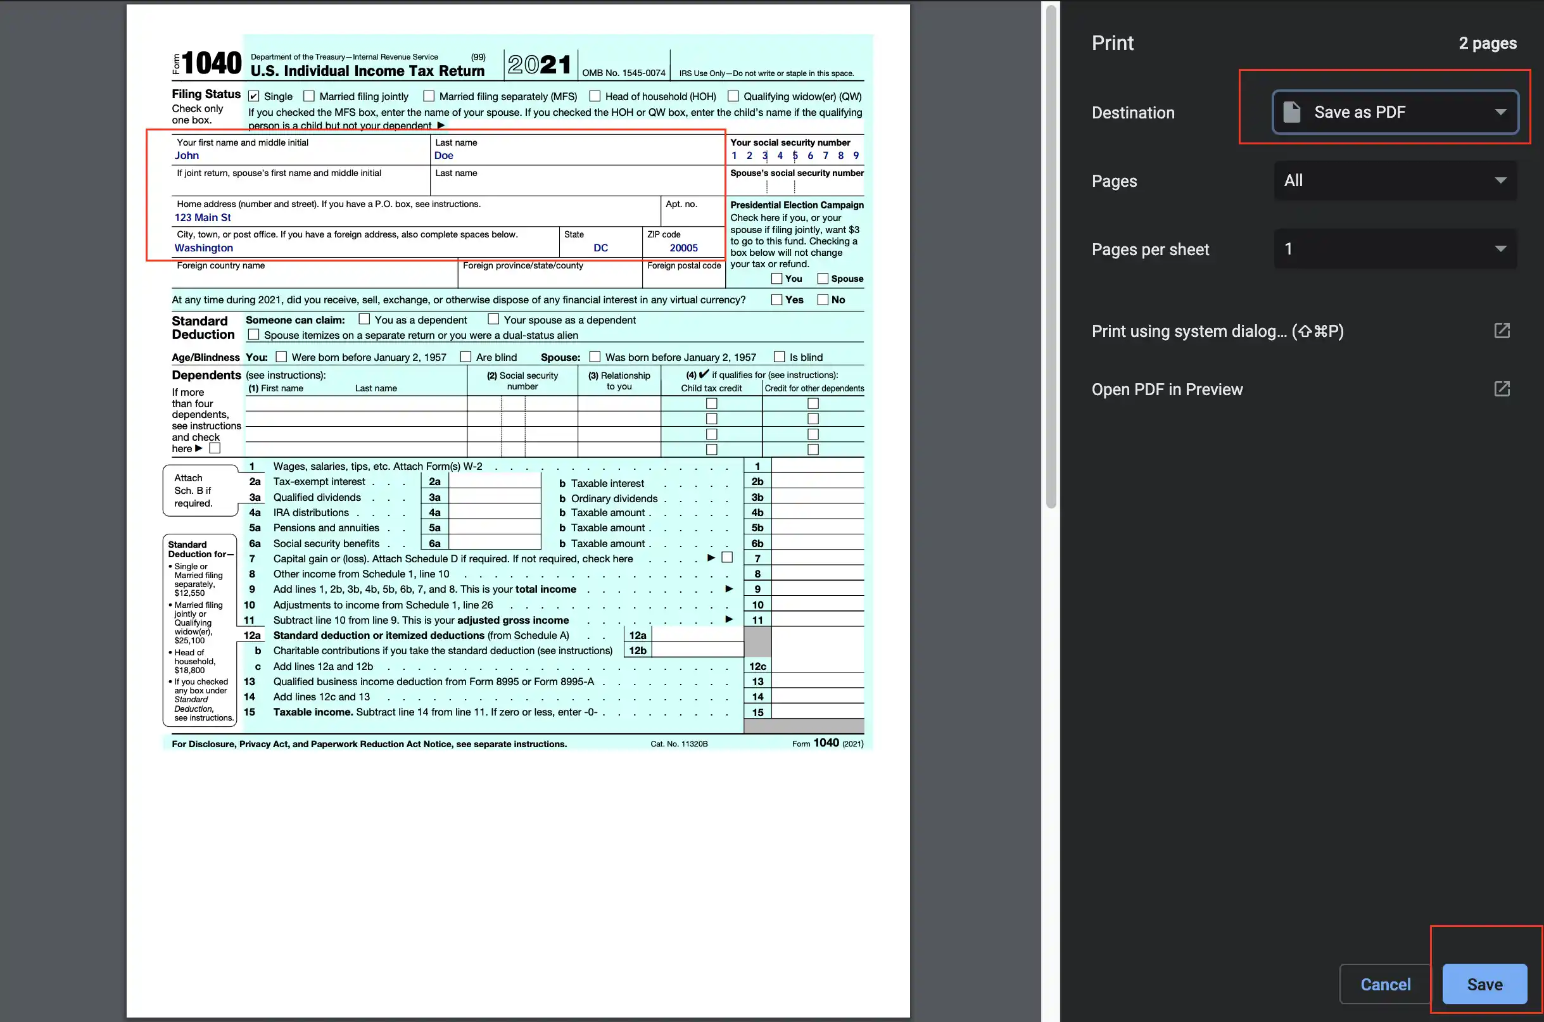Check Spouse itemizes on separate return box
This screenshot has height=1022, width=1544.
(253, 334)
